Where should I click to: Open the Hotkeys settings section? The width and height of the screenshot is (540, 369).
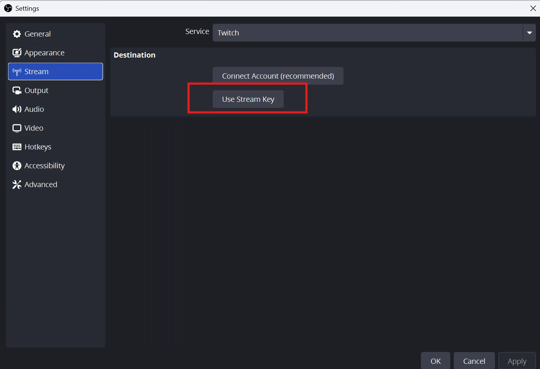click(38, 147)
